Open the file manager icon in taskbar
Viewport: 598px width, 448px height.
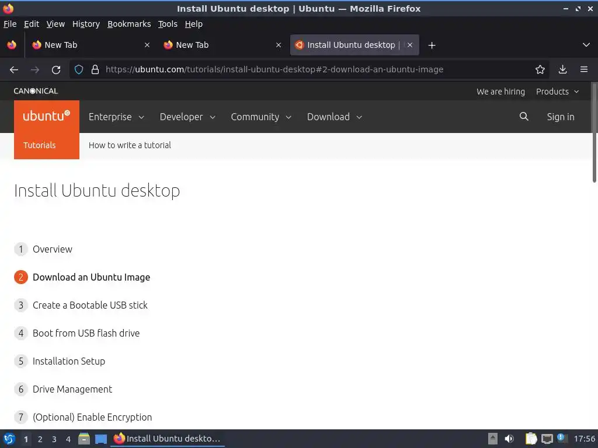84,439
